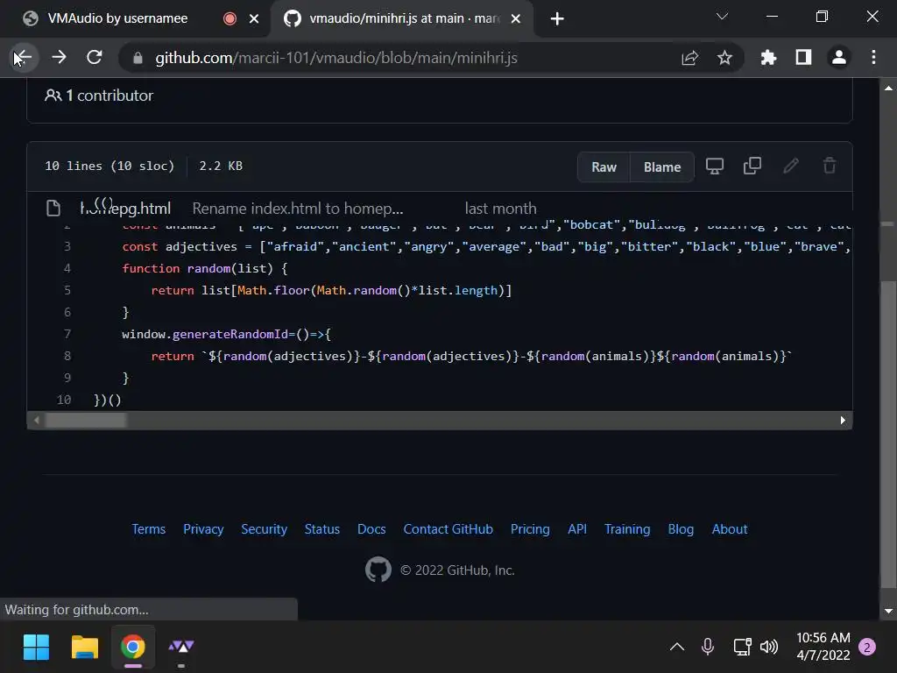This screenshot has height=673, width=897.
Task: Click the page scrollbar up arrow
Action: (888, 89)
